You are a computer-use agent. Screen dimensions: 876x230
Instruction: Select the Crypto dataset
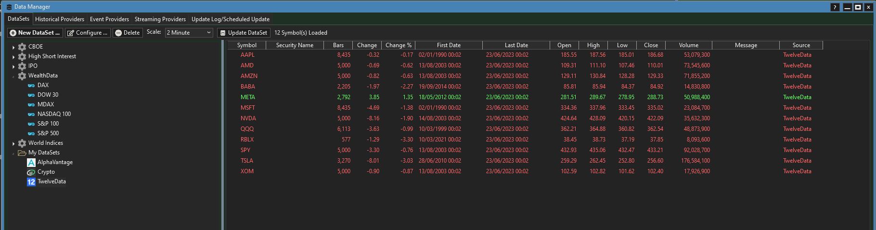click(x=46, y=172)
